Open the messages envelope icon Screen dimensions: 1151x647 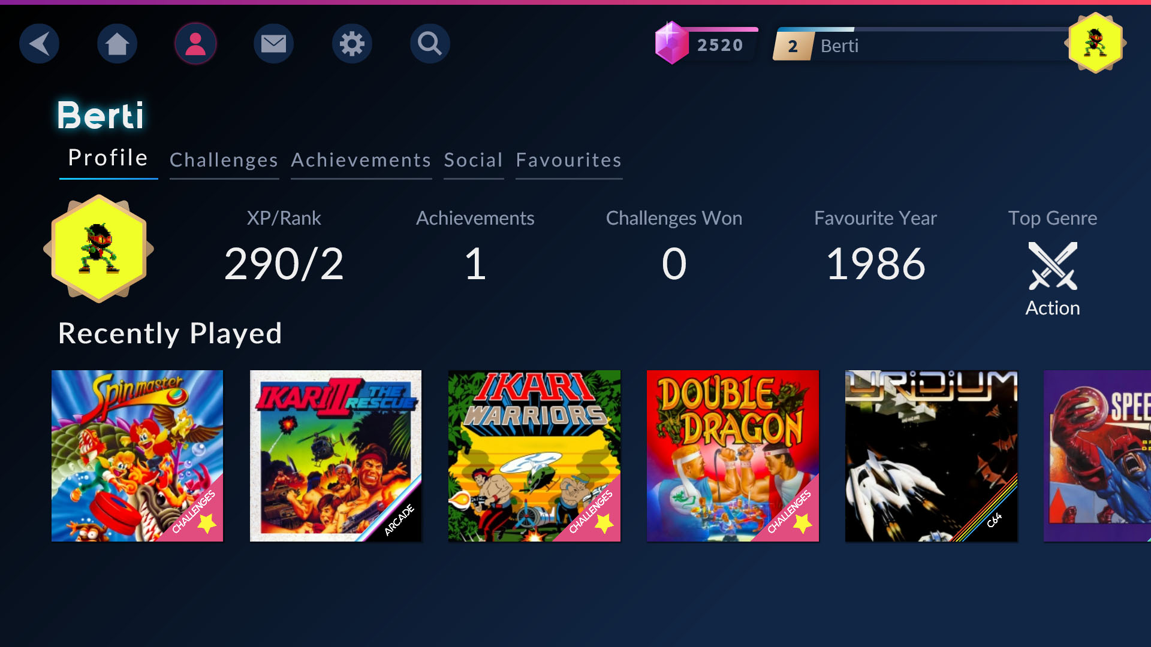[273, 44]
